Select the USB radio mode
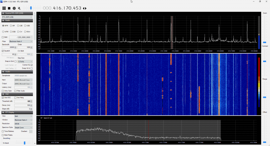The width and height of the screenshot is (270, 146). [26, 26]
